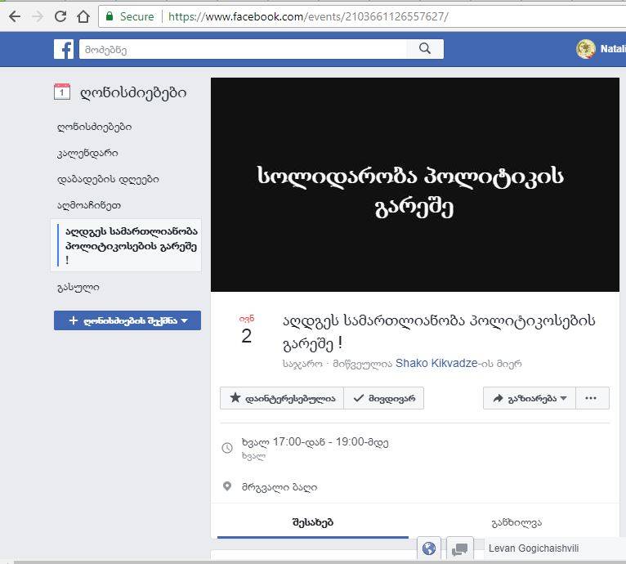626x564 pixels.
Task: Click the magnifier search button
Action: (425, 49)
